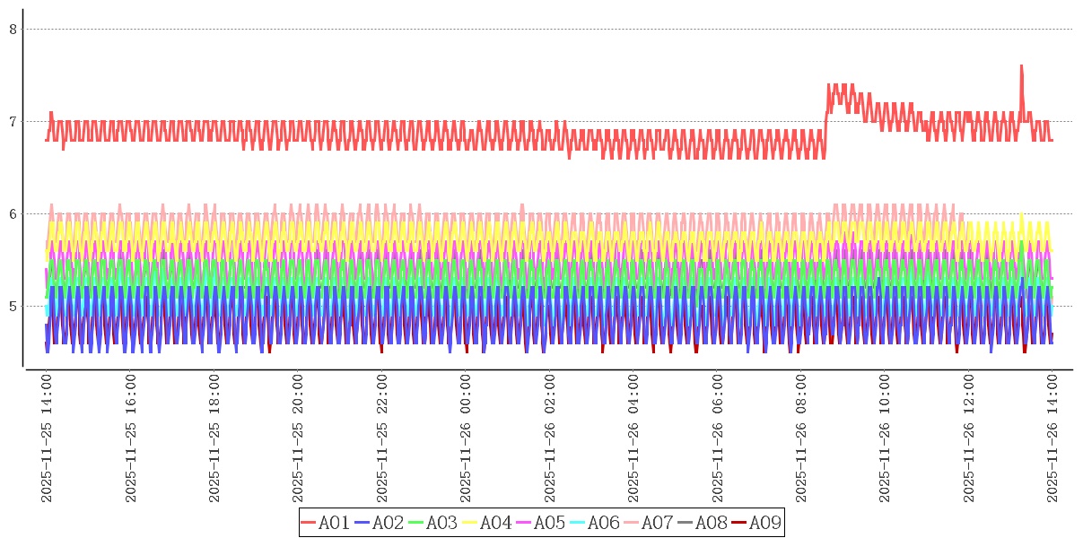Click the 2025-11-25 14:00 axis label

click(47, 439)
